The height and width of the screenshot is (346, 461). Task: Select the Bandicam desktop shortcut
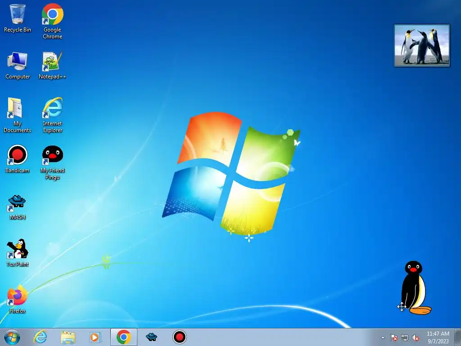(x=18, y=159)
